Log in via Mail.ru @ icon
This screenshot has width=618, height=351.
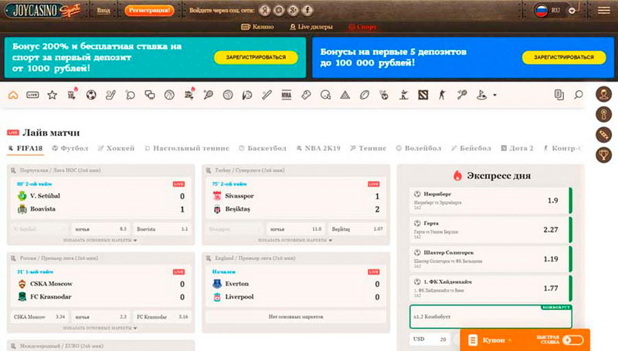279,10
